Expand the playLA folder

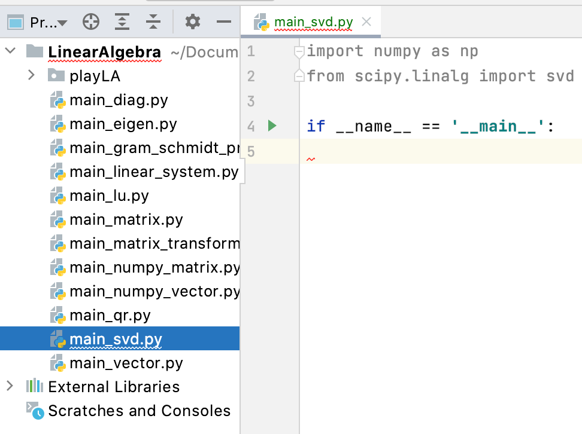32,75
